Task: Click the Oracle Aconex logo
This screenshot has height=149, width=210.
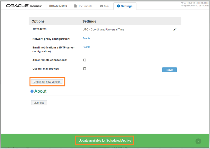Action: click(x=24, y=6)
